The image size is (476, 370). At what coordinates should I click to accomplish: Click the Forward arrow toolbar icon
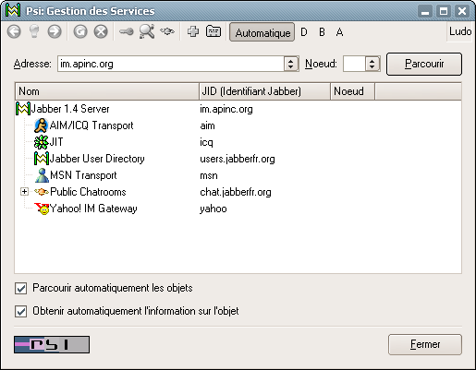coord(55,31)
